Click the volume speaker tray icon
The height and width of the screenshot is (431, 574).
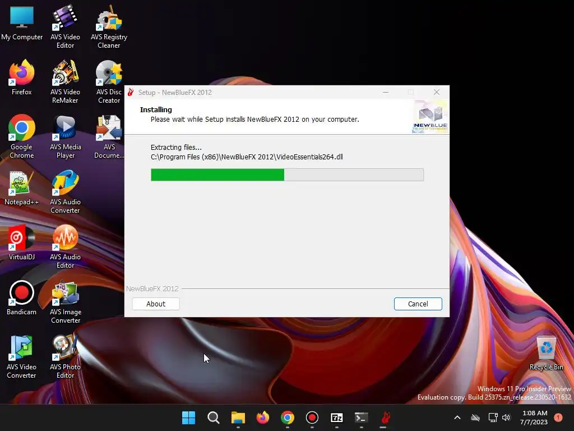(x=506, y=418)
